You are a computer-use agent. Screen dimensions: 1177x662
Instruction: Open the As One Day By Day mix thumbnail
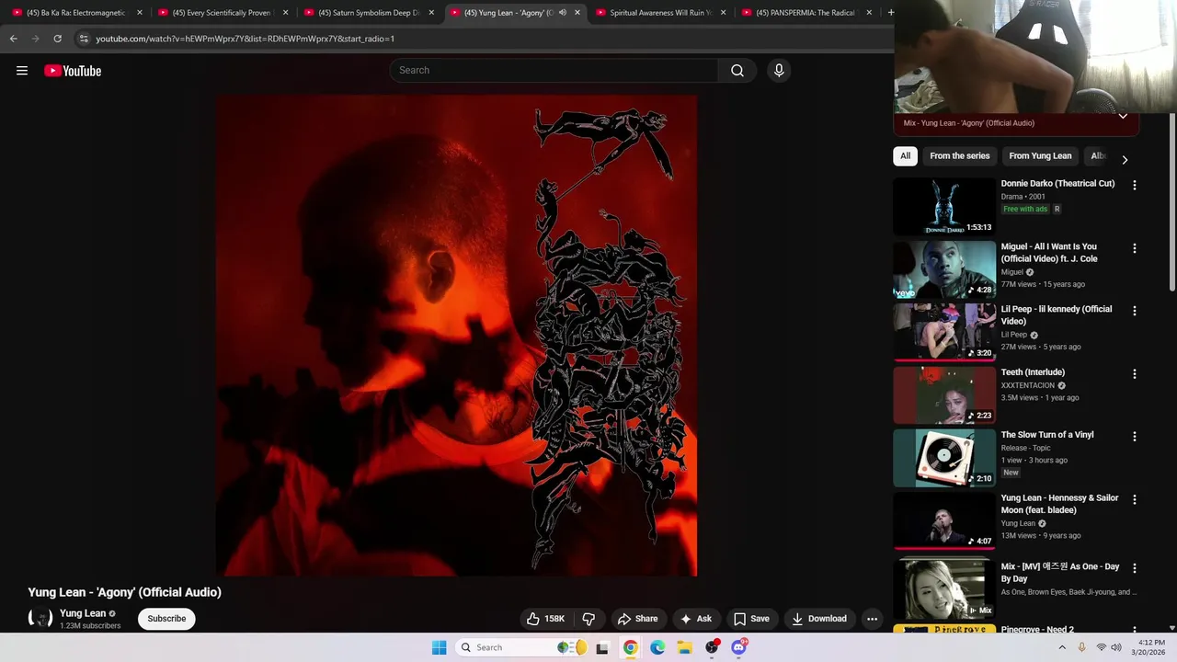[x=944, y=590]
